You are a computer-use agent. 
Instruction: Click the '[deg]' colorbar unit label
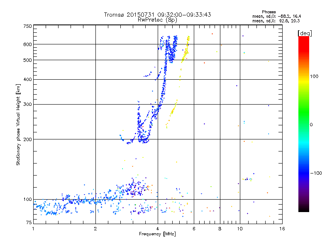(x=305, y=33)
